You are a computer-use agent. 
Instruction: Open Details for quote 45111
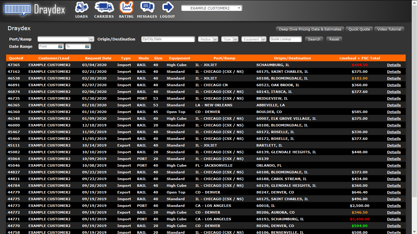[394, 145]
